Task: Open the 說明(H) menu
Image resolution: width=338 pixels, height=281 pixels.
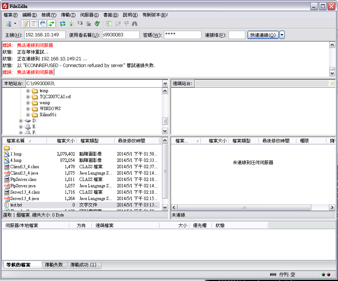Action: (130, 15)
